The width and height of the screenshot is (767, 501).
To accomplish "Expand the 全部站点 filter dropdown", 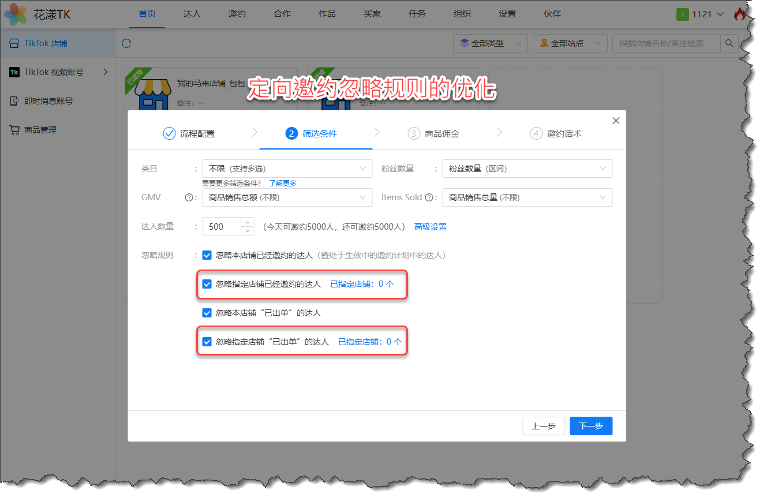I will point(570,43).
